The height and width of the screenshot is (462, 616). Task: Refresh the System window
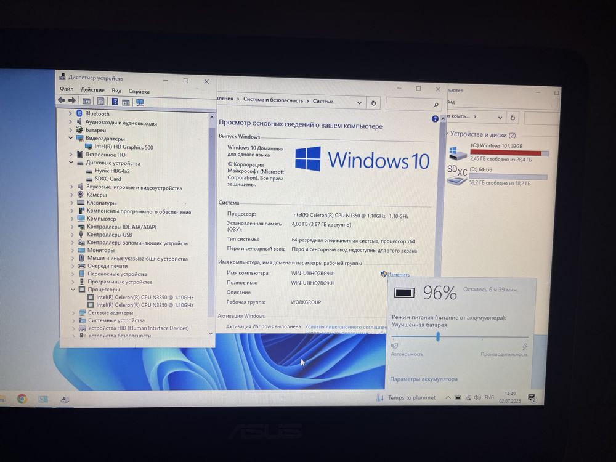[x=373, y=103]
